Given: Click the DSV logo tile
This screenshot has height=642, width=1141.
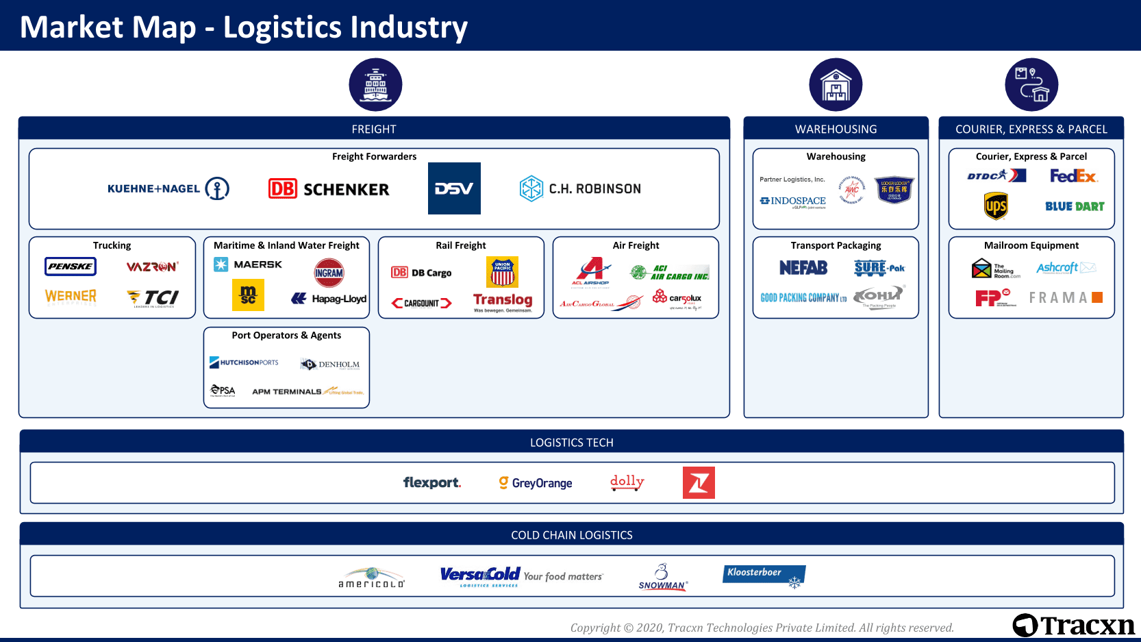Looking at the screenshot, I should coord(454,188).
